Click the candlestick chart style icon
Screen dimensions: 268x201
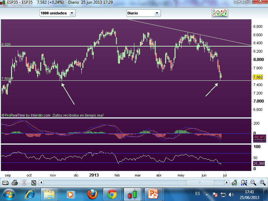click(234, 183)
